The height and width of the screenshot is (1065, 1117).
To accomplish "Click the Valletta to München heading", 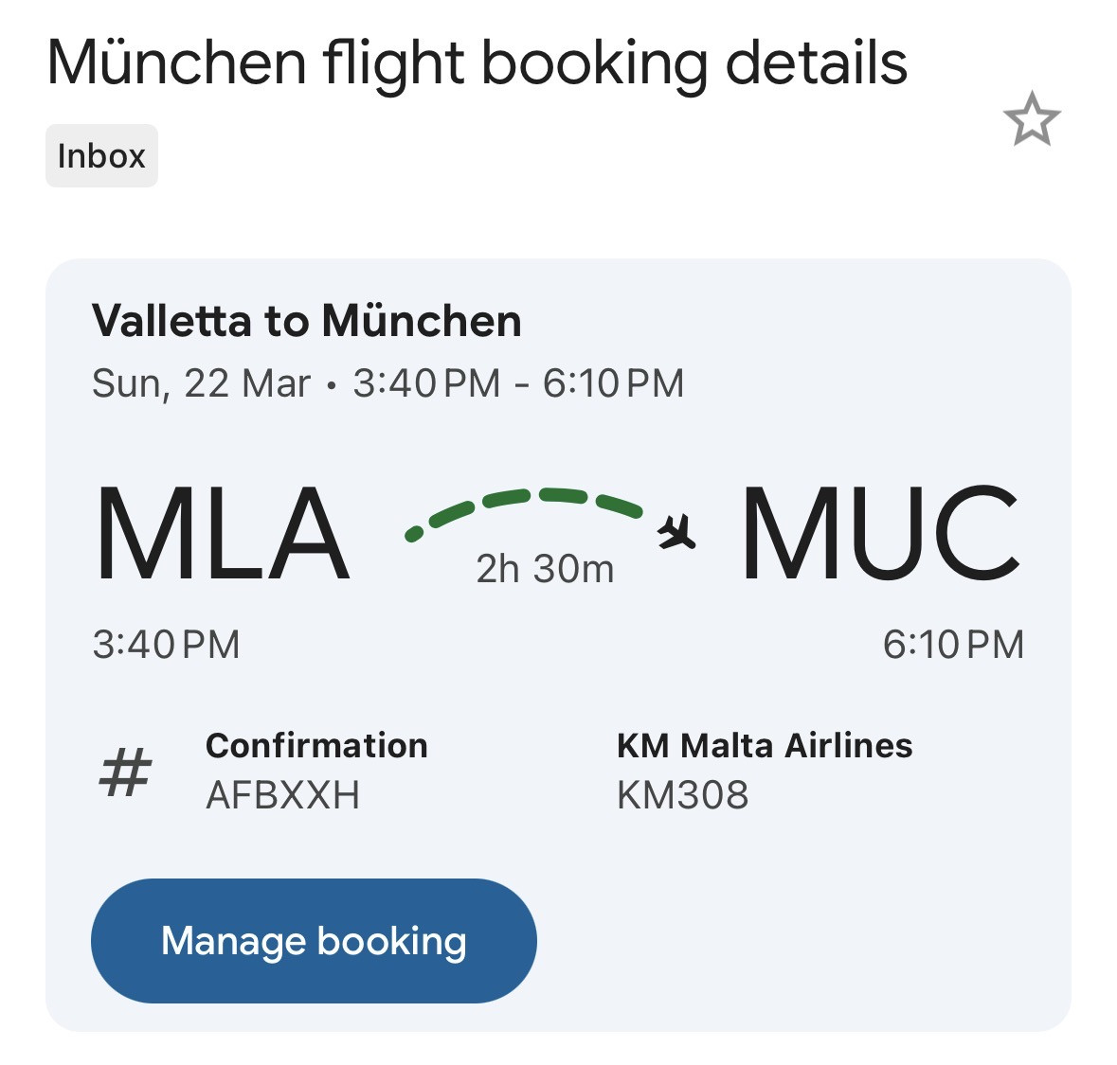I will [x=306, y=321].
